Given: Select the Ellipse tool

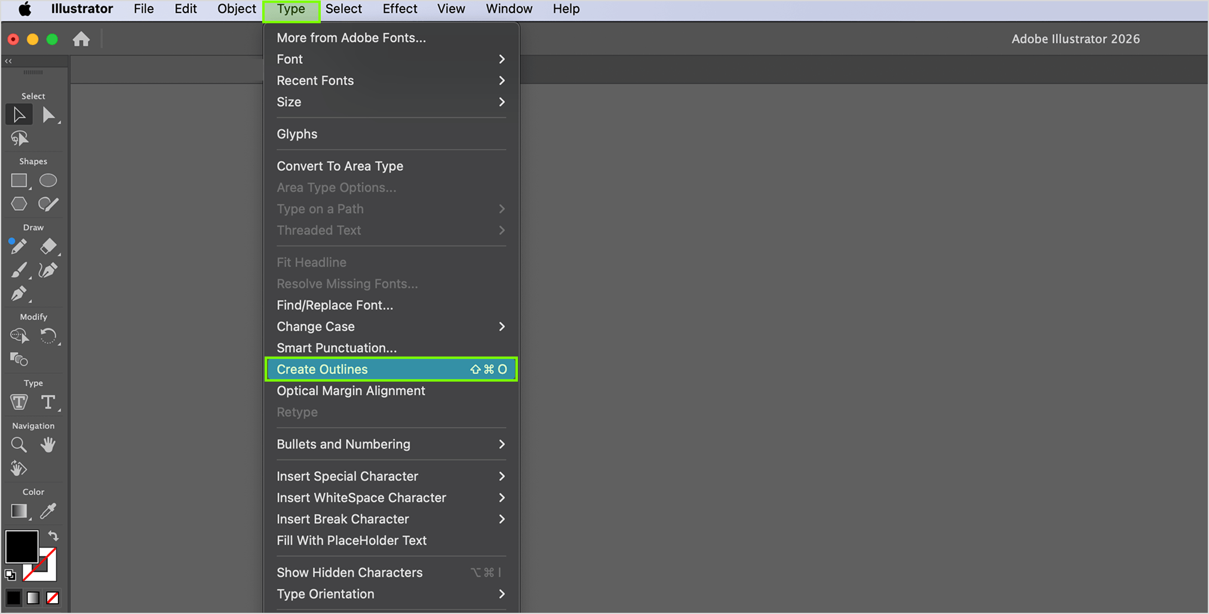Looking at the screenshot, I should click(x=48, y=180).
